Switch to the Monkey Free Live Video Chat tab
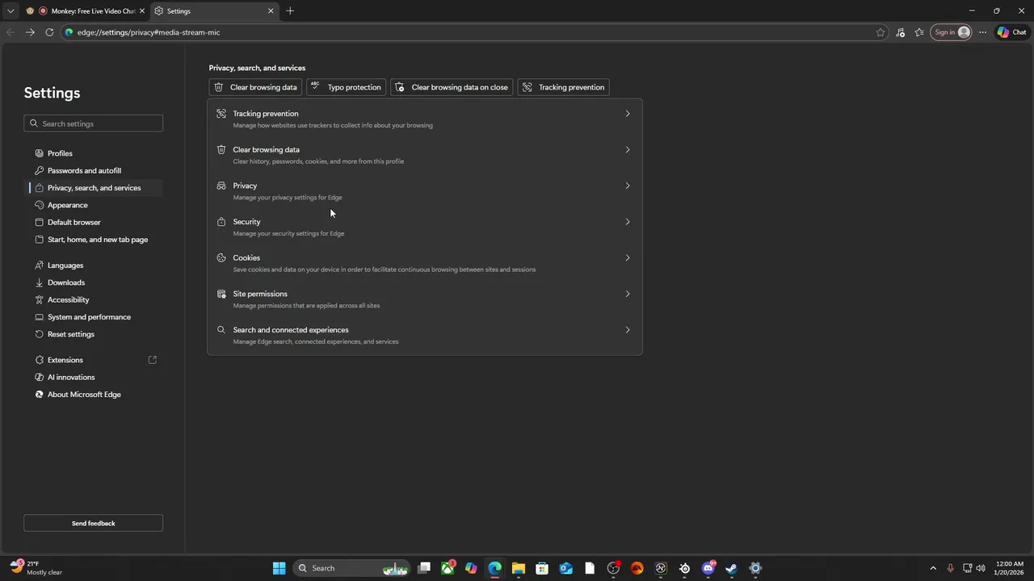 click(85, 11)
